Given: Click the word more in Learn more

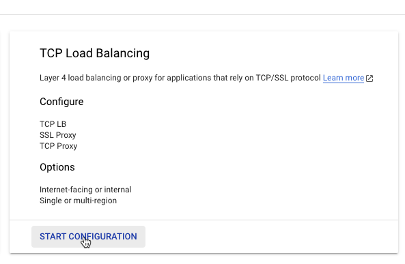Looking at the screenshot, I should [x=354, y=78].
